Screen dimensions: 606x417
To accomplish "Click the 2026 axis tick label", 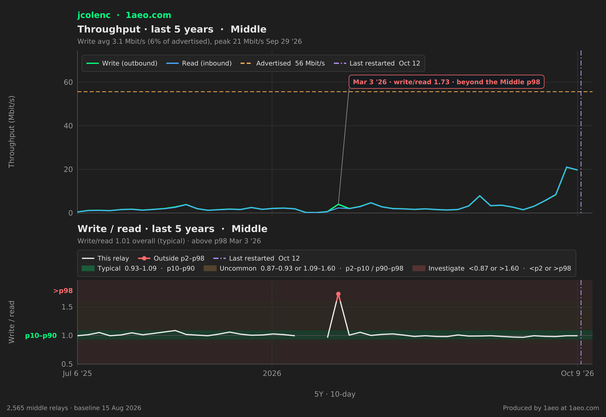I will coord(272,374).
